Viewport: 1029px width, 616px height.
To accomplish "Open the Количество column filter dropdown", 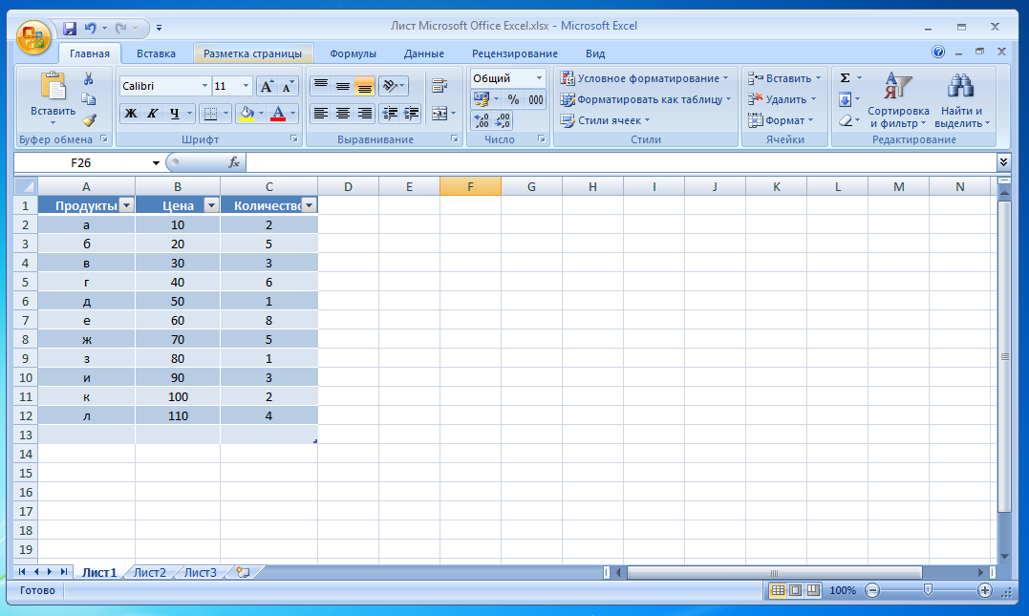I will [310, 205].
